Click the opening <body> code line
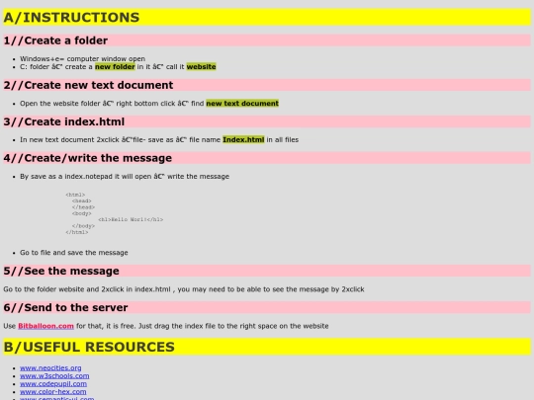The width and height of the screenshot is (534, 400). (x=82, y=213)
